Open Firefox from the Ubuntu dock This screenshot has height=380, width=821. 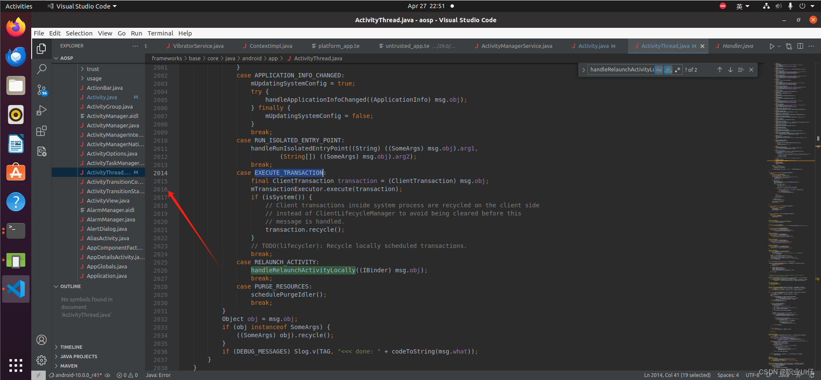tap(16, 27)
